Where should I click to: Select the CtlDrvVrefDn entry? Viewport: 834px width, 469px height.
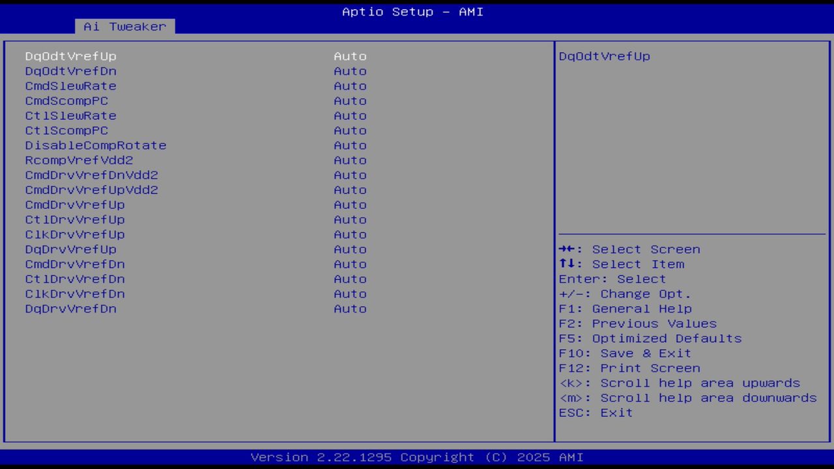click(x=350, y=279)
